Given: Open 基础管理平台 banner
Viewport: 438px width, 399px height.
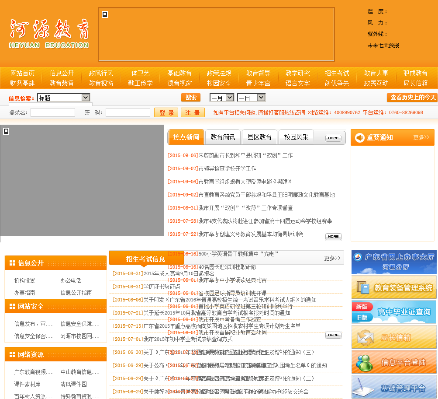Looking at the screenshot, I should point(394,387).
